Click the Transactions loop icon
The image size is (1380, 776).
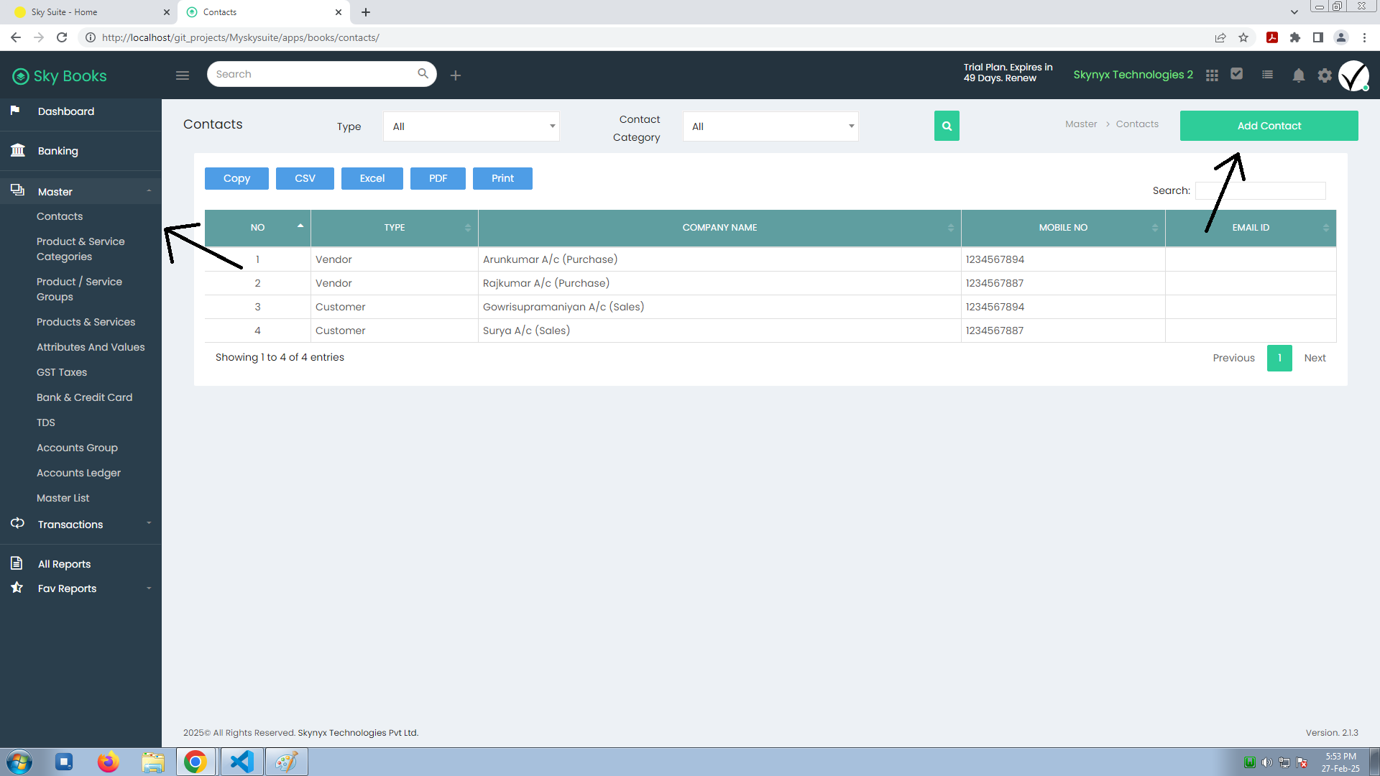(x=17, y=523)
